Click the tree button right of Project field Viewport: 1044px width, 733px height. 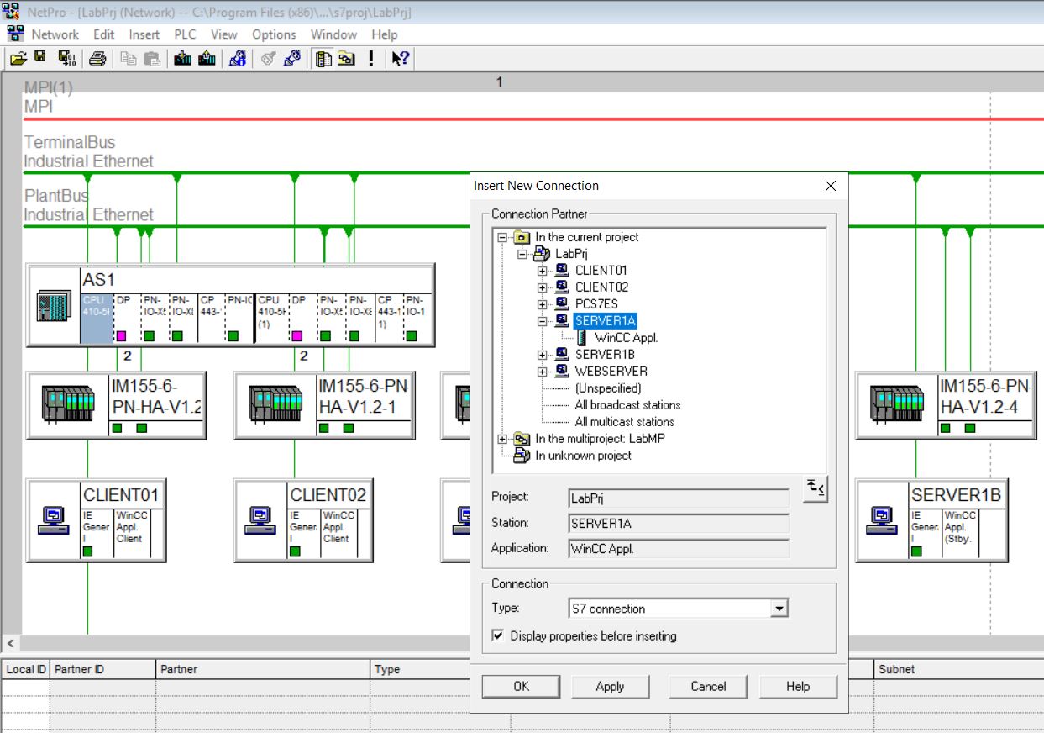click(x=815, y=488)
